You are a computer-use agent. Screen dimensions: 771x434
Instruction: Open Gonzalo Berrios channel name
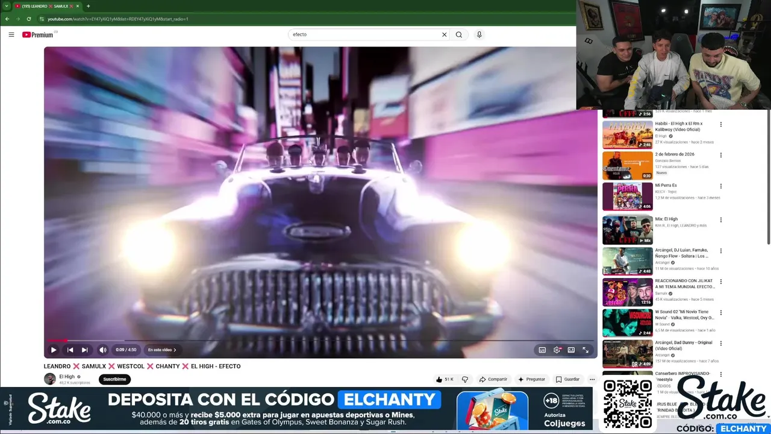(668, 161)
